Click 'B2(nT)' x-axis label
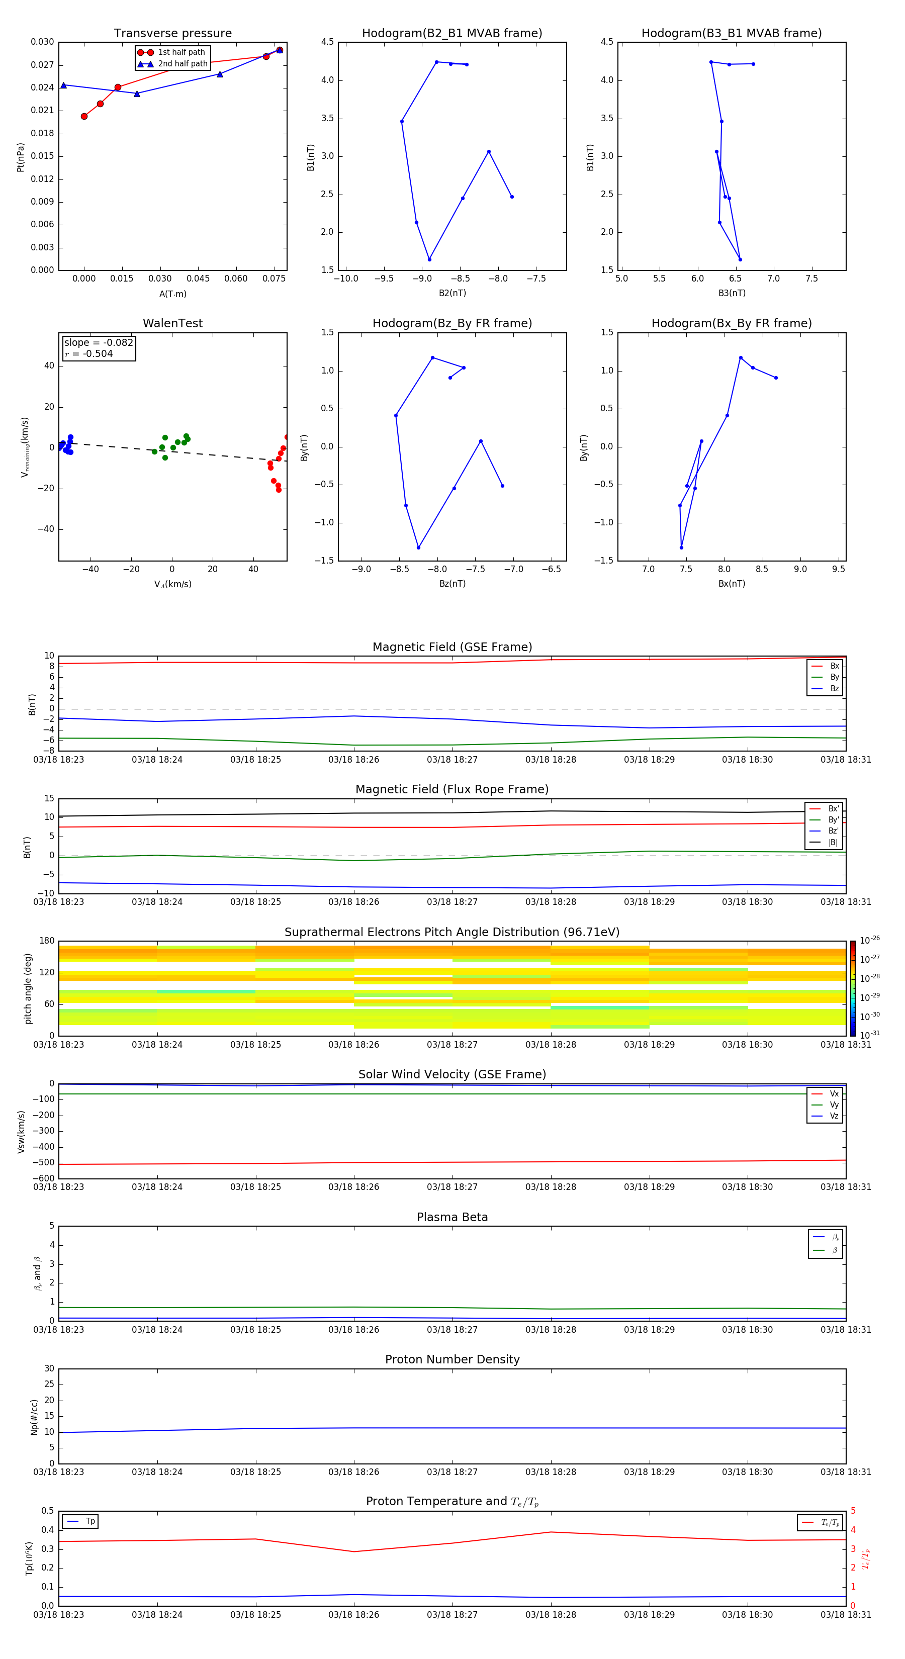 coord(452,293)
